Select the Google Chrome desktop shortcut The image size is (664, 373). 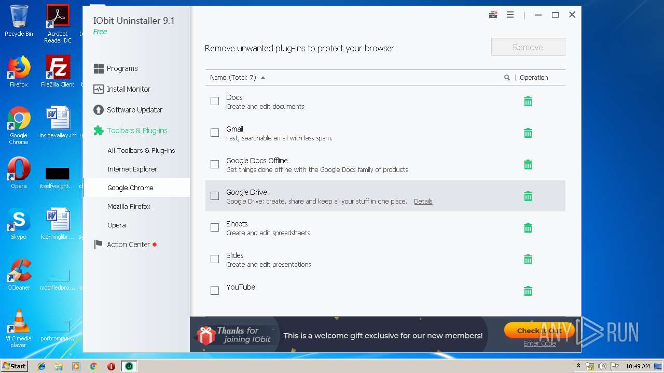pyautogui.click(x=19, y=125)
